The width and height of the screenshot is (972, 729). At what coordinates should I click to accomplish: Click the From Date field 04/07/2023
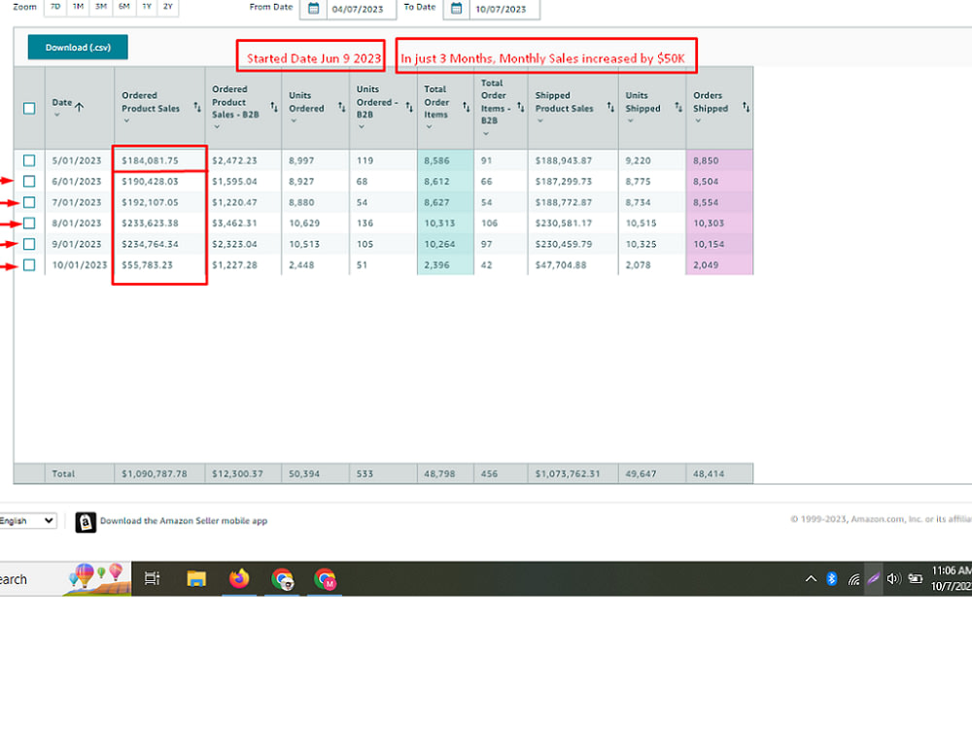(x=362, y=9)
